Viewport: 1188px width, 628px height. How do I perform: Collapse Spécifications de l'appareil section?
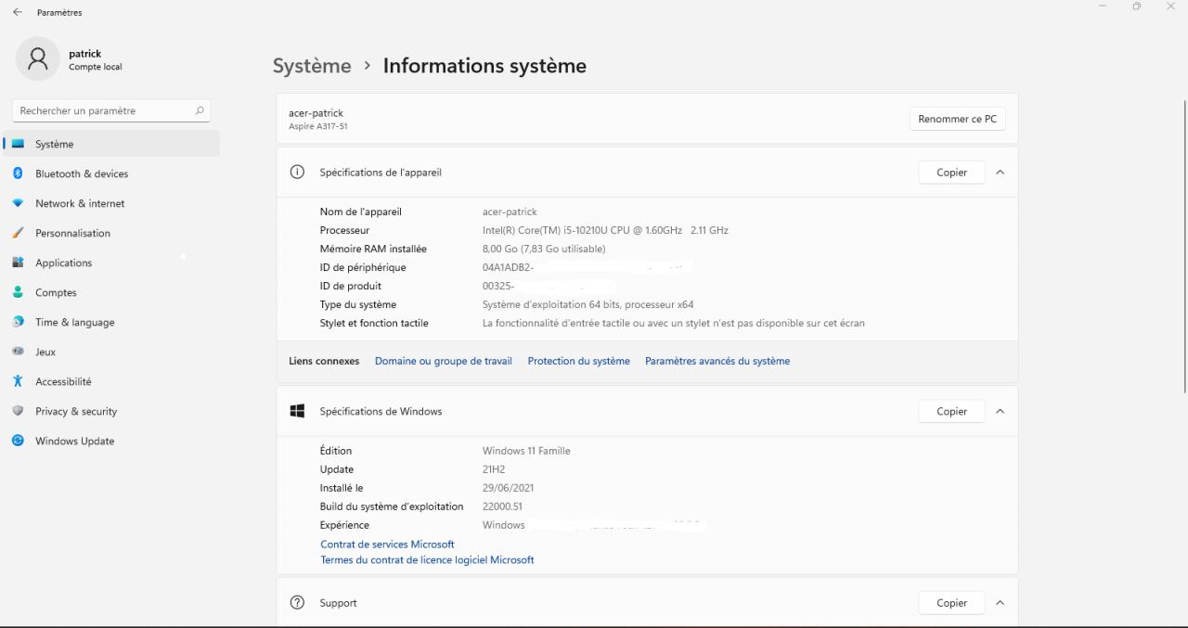point(1000,173)
